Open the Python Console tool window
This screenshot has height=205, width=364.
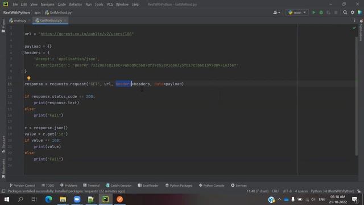click(212, 186)
